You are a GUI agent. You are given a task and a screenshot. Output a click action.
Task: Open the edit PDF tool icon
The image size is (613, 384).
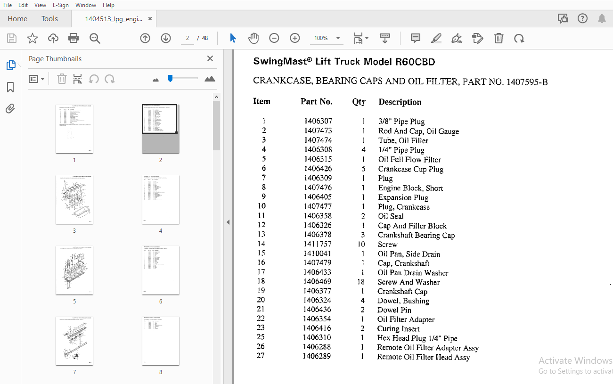(478, 38)
